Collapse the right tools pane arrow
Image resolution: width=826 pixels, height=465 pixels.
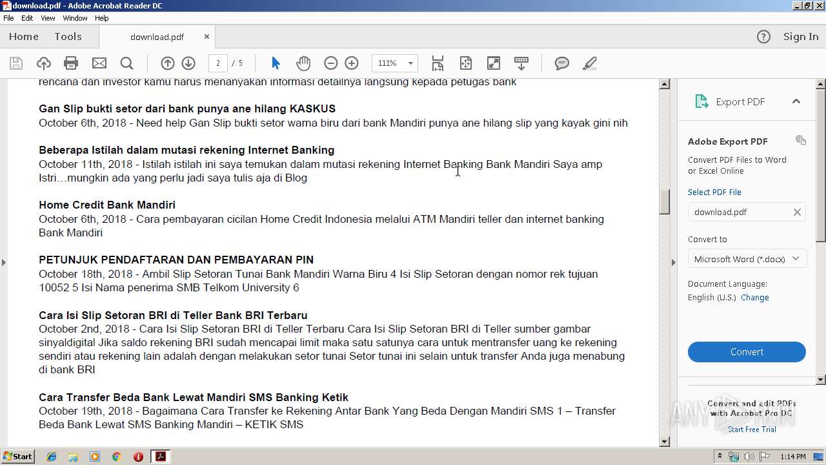[x=673, y=262]
